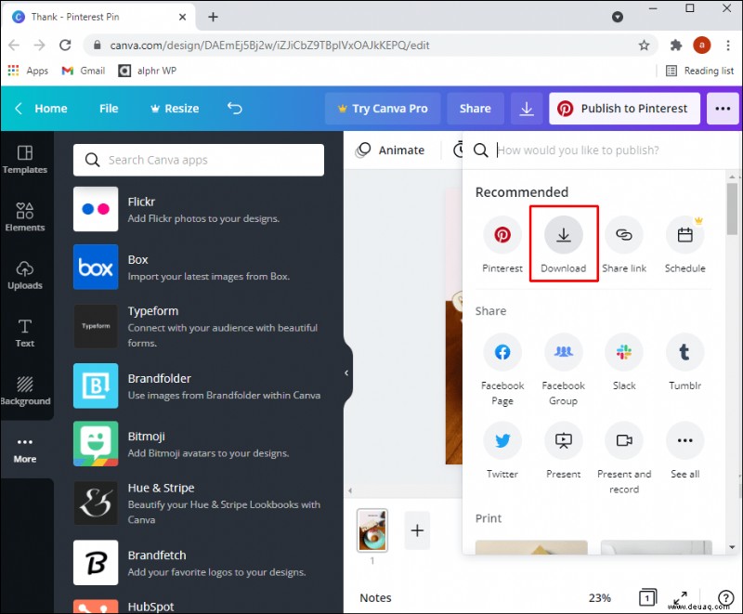
Task: Share to Facebook Page
Action: 502,370
